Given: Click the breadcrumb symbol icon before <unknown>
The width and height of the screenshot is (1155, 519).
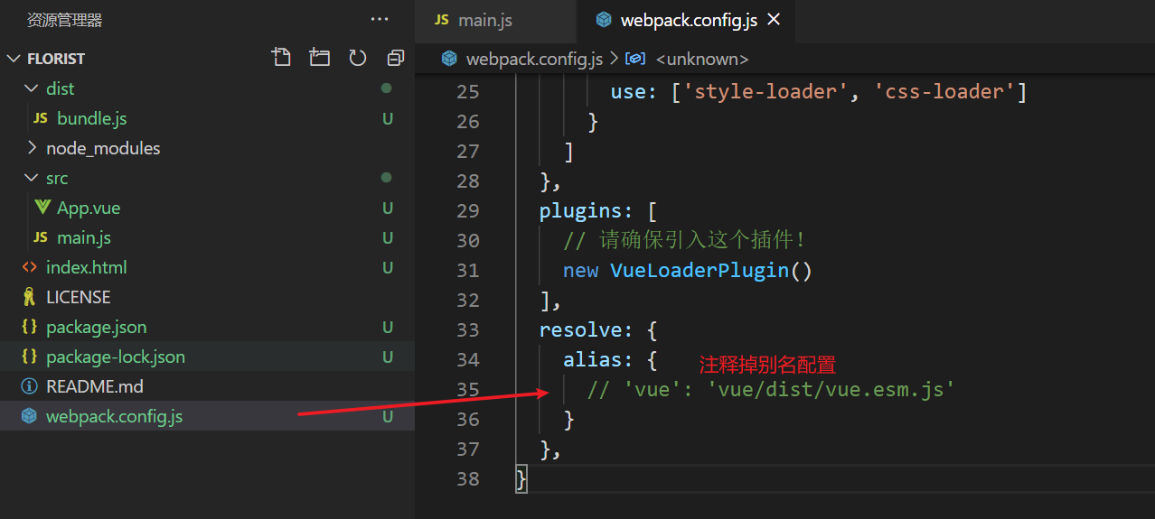Looking at the screenshot, I should click(x=635, y=59).
